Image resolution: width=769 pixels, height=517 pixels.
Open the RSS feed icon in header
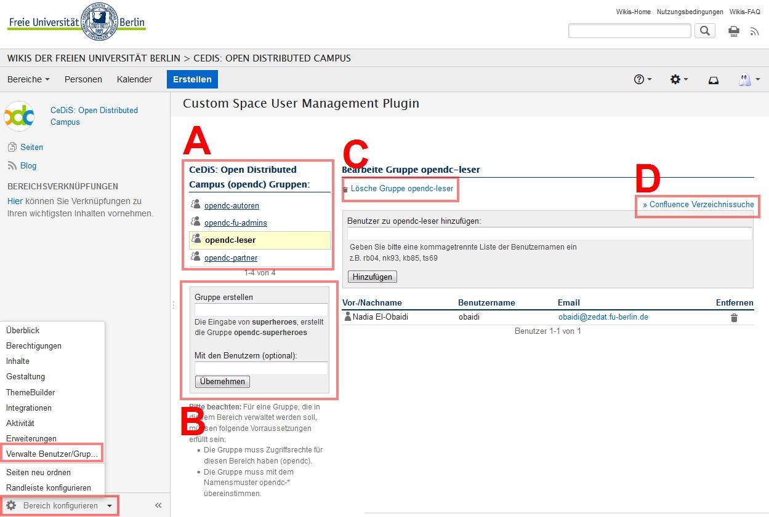click(x=754, y=31)
